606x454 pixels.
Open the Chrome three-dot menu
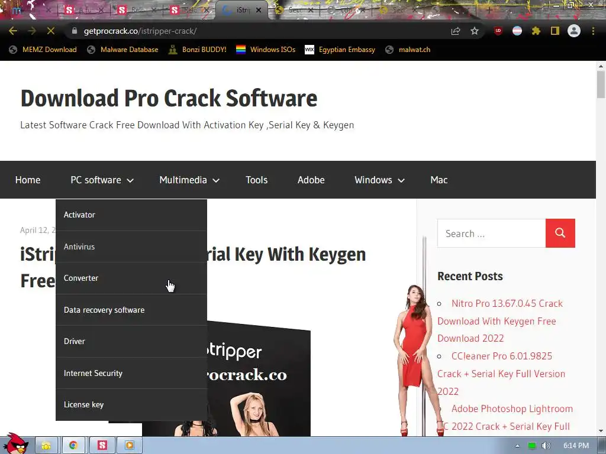(593, 31)
